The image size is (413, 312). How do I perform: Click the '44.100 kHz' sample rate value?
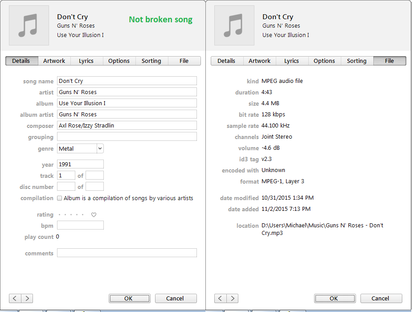pos(275,126)
